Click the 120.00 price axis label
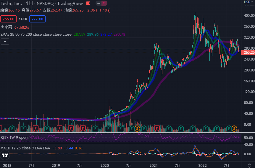Screen dimensions: 255x168 coord(249,92)
